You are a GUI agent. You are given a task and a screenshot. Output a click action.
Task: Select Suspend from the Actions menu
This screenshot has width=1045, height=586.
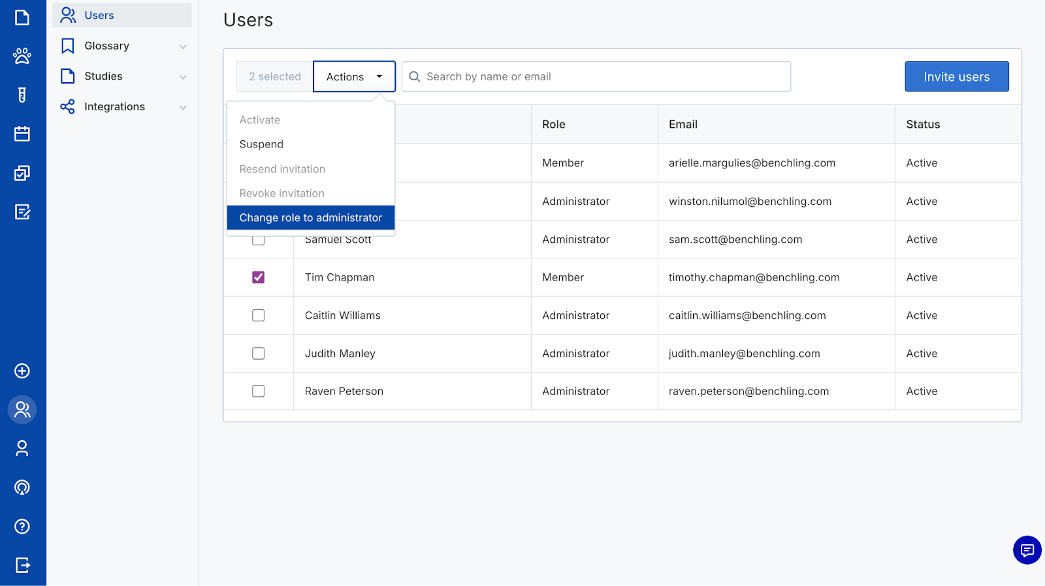[261, 144]
